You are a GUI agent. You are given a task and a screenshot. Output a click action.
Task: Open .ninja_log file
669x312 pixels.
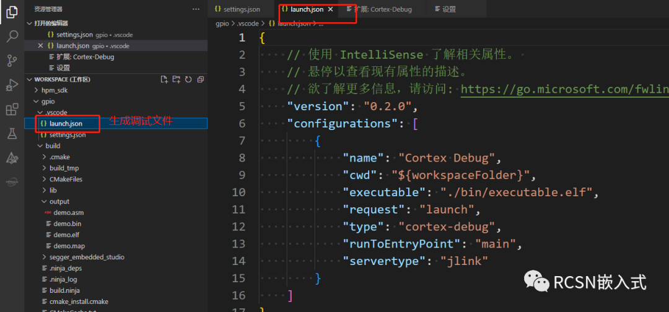pos(116,279)
